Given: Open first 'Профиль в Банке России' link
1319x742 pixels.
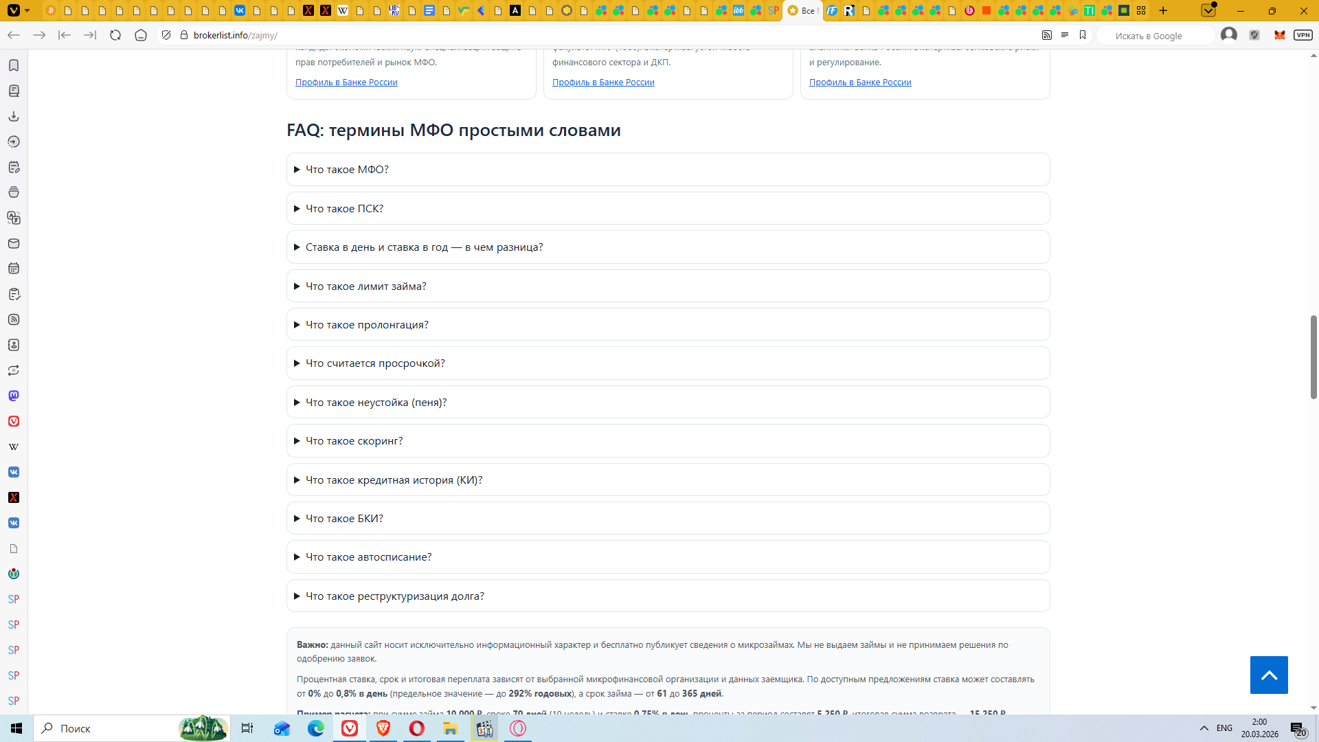Looking at the screenshot, I should 346,82.
